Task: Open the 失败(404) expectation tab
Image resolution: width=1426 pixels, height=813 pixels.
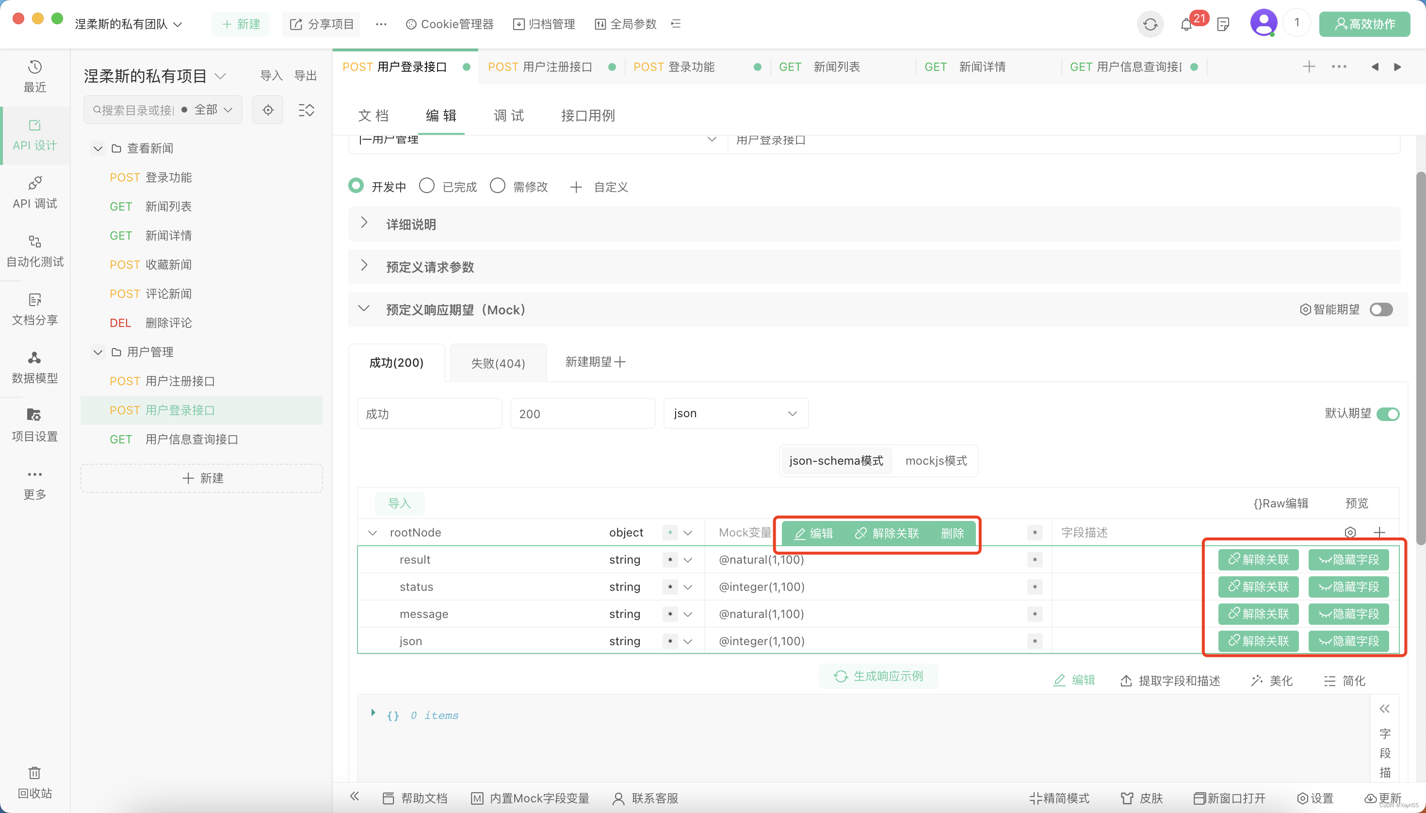Action: tap(498, 363)
